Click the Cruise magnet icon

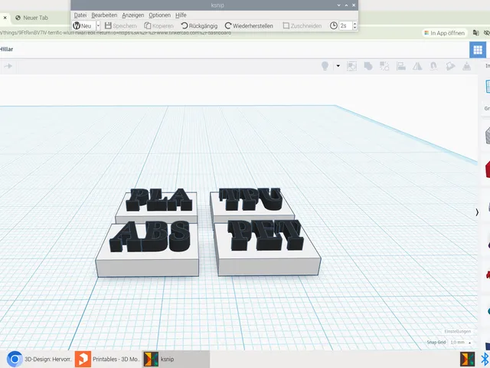(433, 66)
